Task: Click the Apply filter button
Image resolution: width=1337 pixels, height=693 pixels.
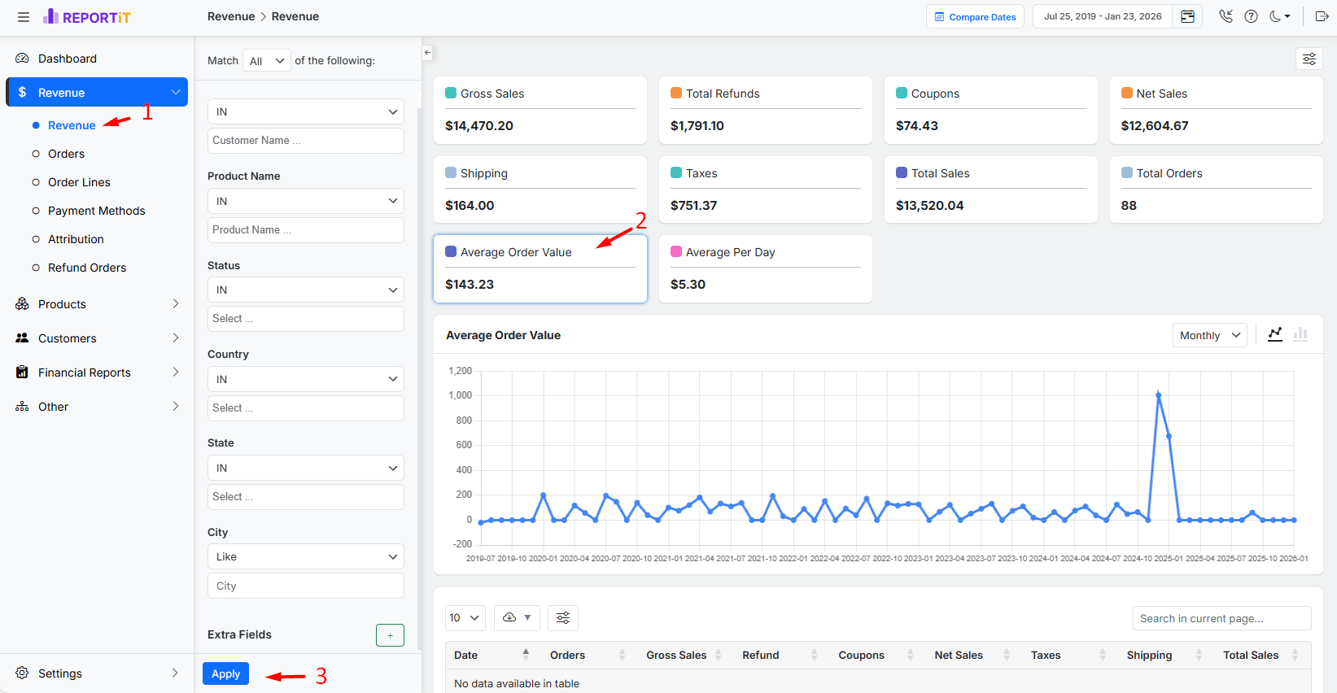Action: click(x=225, y=673)
